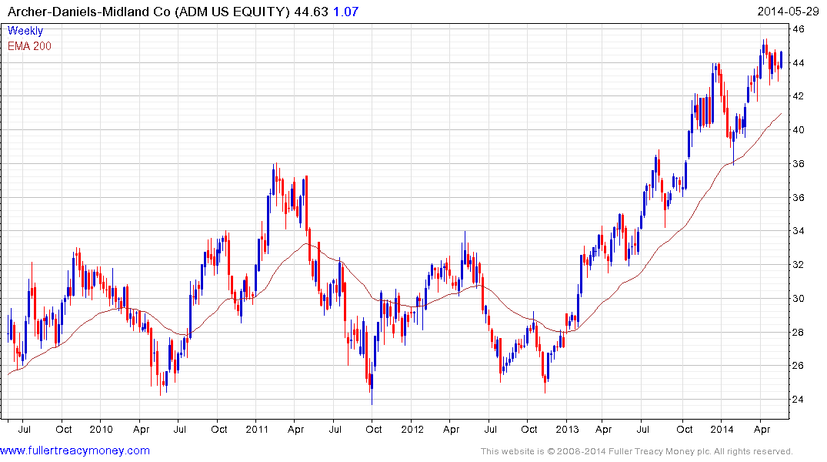This screenshot has width=827, height=462.
Task: Click the 34 price level on axis
Action: [799, 231]
